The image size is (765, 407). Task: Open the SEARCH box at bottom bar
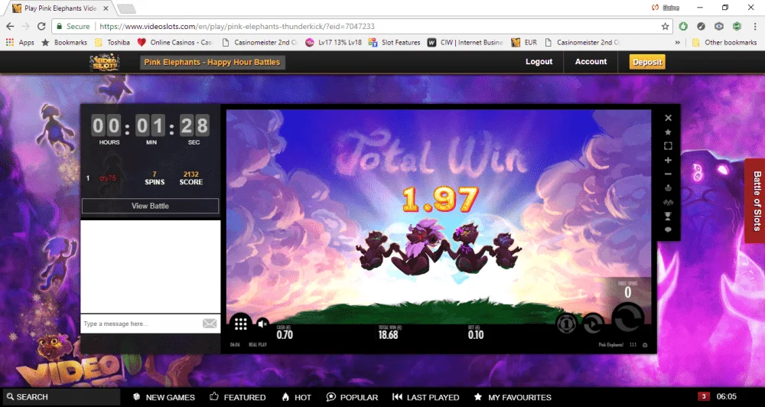[60, 397]
